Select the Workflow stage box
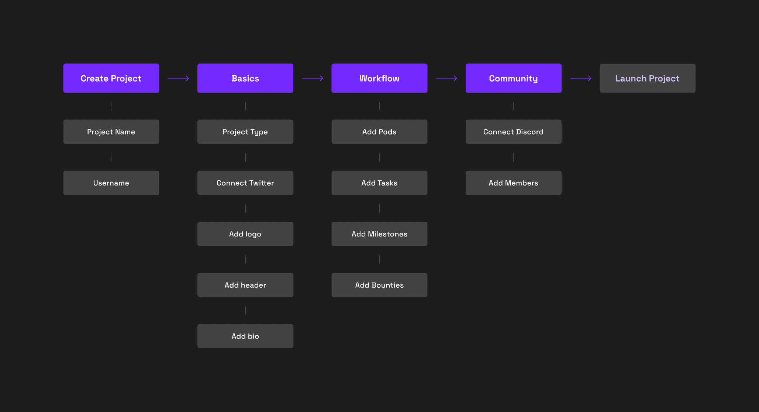The width and height of the screenshot is (759, 412). (379, 78)
